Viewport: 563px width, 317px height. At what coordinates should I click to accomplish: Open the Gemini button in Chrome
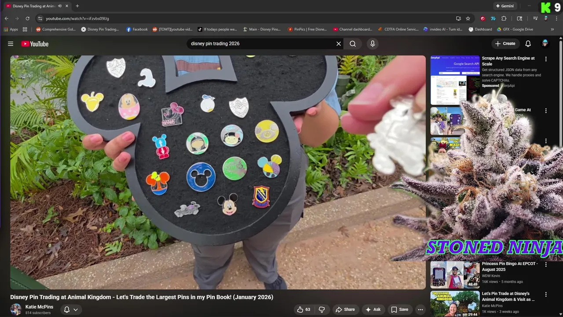(505, 6)
